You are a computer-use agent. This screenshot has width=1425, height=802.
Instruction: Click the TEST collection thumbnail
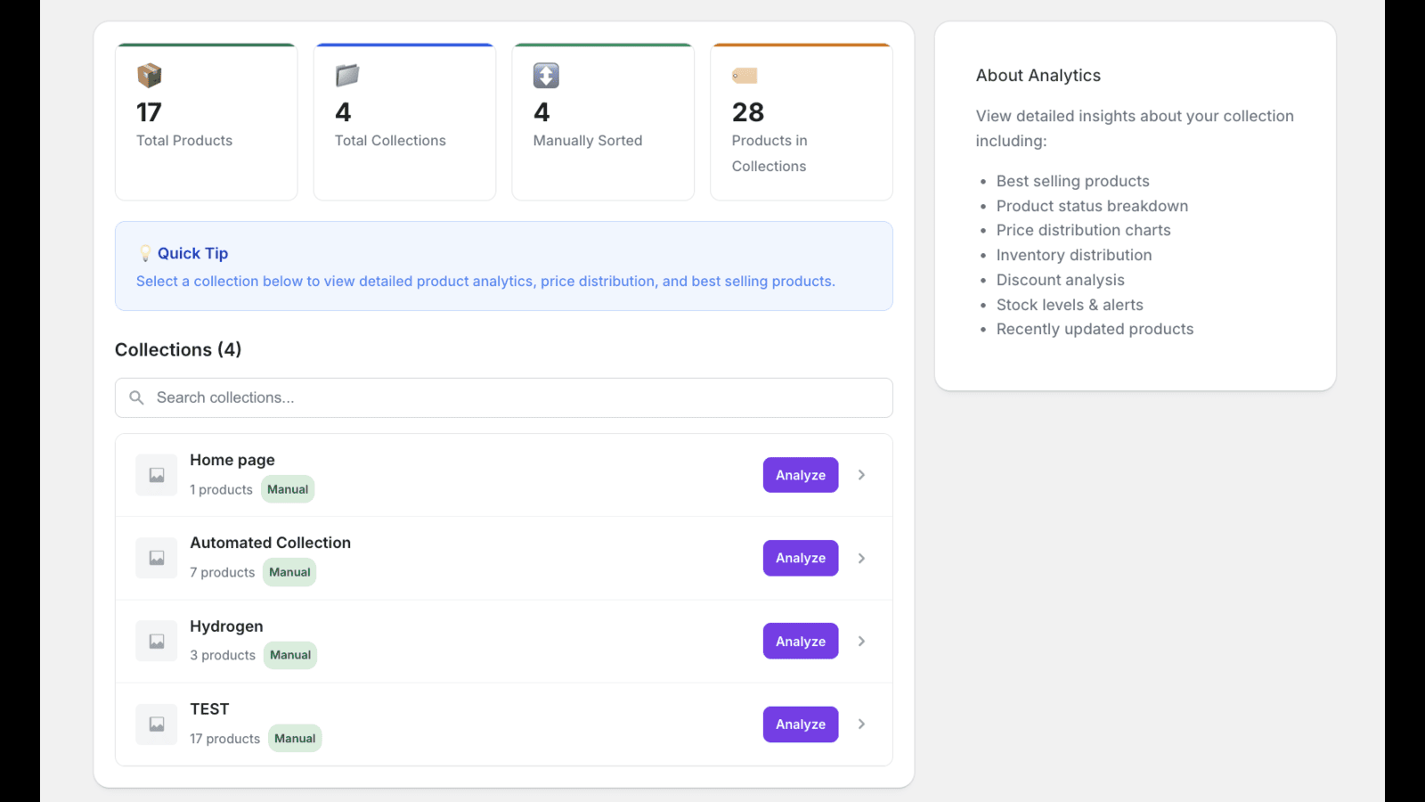(x=156, y=724)
